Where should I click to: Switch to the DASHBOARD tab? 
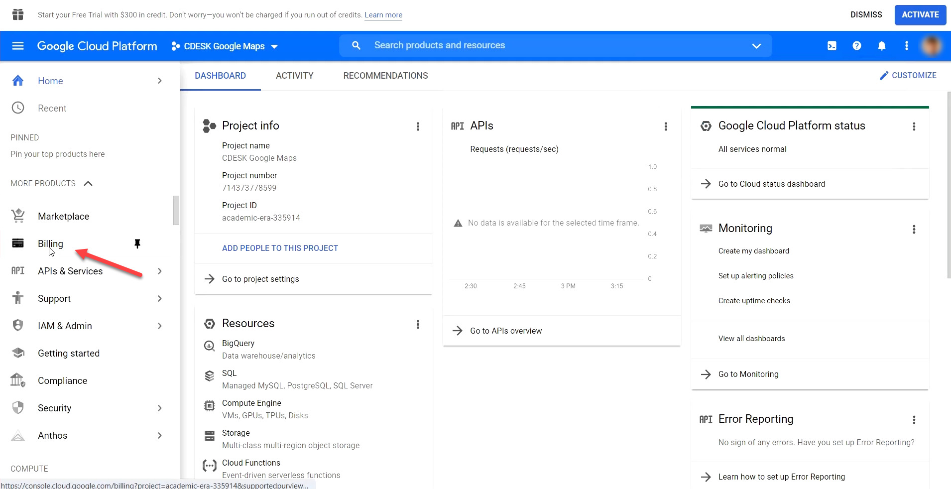pos(220,76)
